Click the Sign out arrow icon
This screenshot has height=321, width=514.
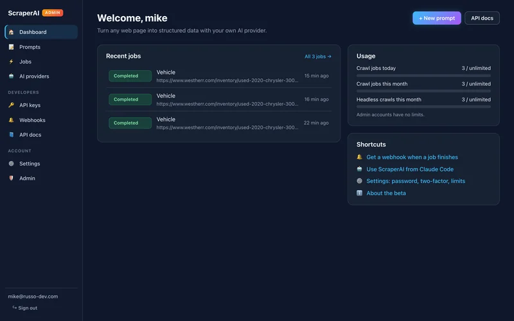[14, 308]
